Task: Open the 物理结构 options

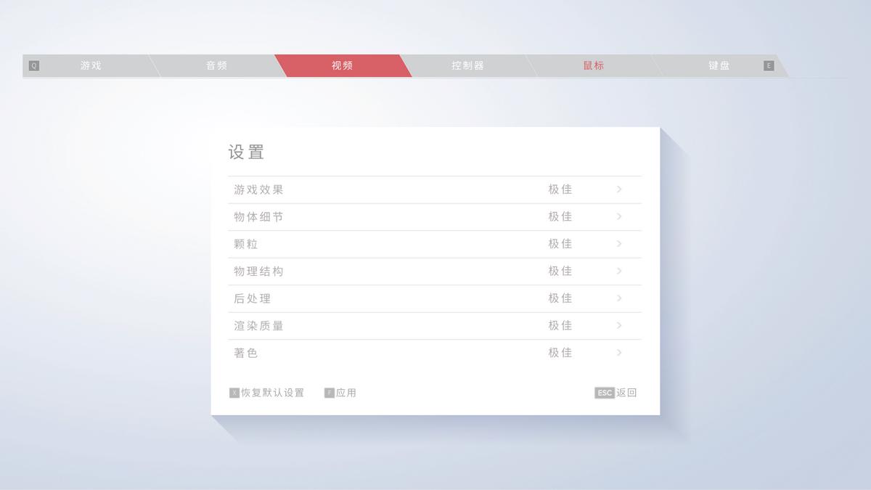Action: 619,271
